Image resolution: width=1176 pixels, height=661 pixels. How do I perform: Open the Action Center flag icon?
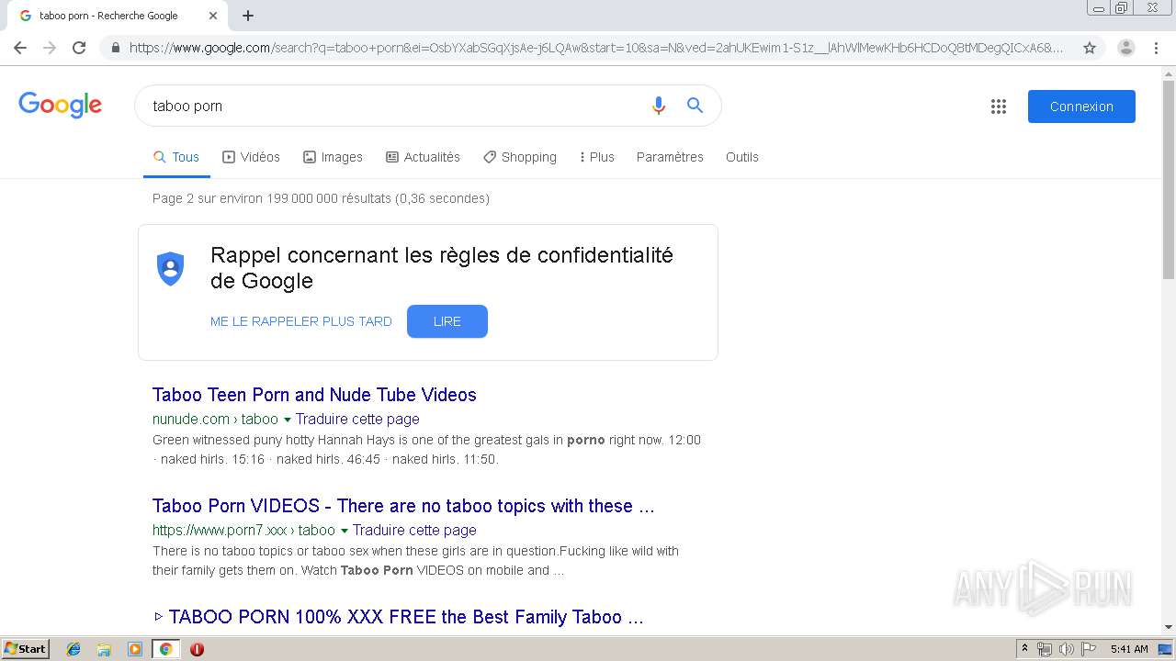[1089, 649]
